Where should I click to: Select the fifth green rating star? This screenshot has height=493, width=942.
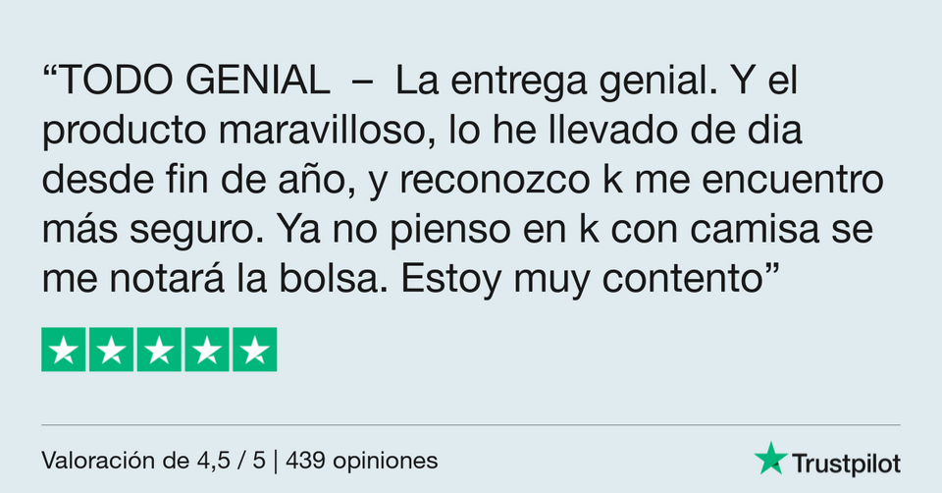click(255, 350)
